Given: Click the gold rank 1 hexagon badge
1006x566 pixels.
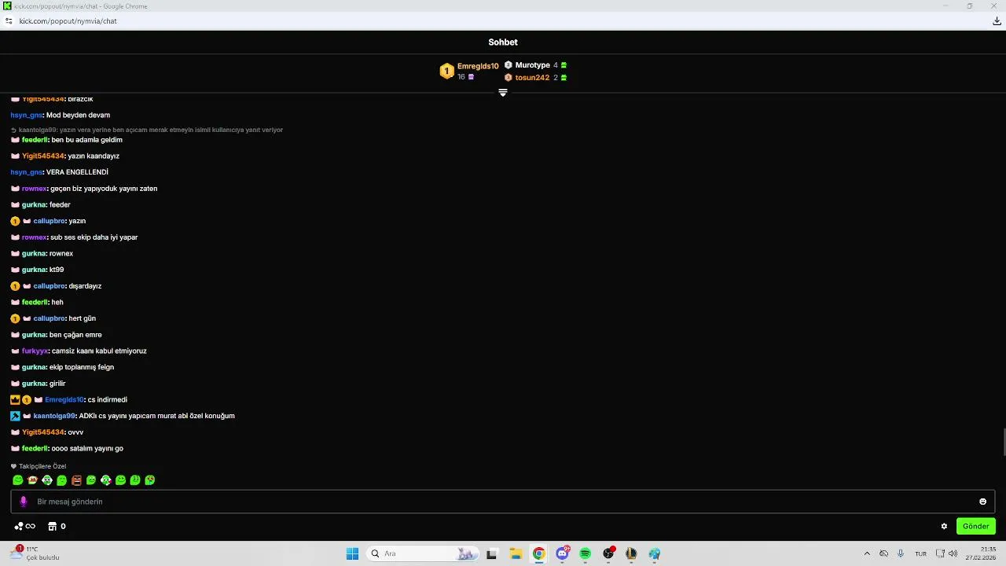Looking at the screenshot, I should (446, 72).
